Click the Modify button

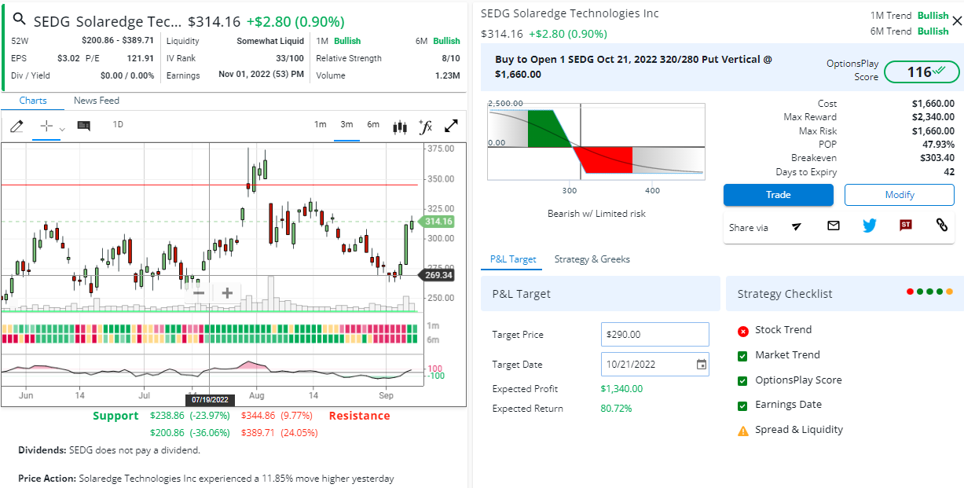point(900,195)
